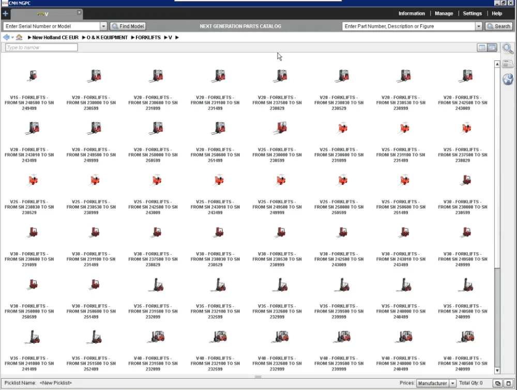Open V20 forklift SN 231100 to 231499

[215, 89]
